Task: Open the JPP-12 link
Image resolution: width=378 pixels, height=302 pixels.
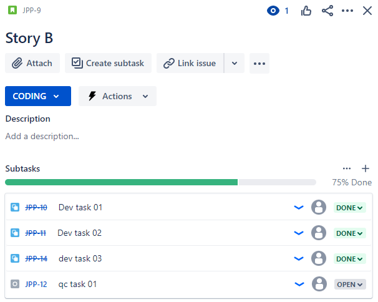Action: [36, 284]
